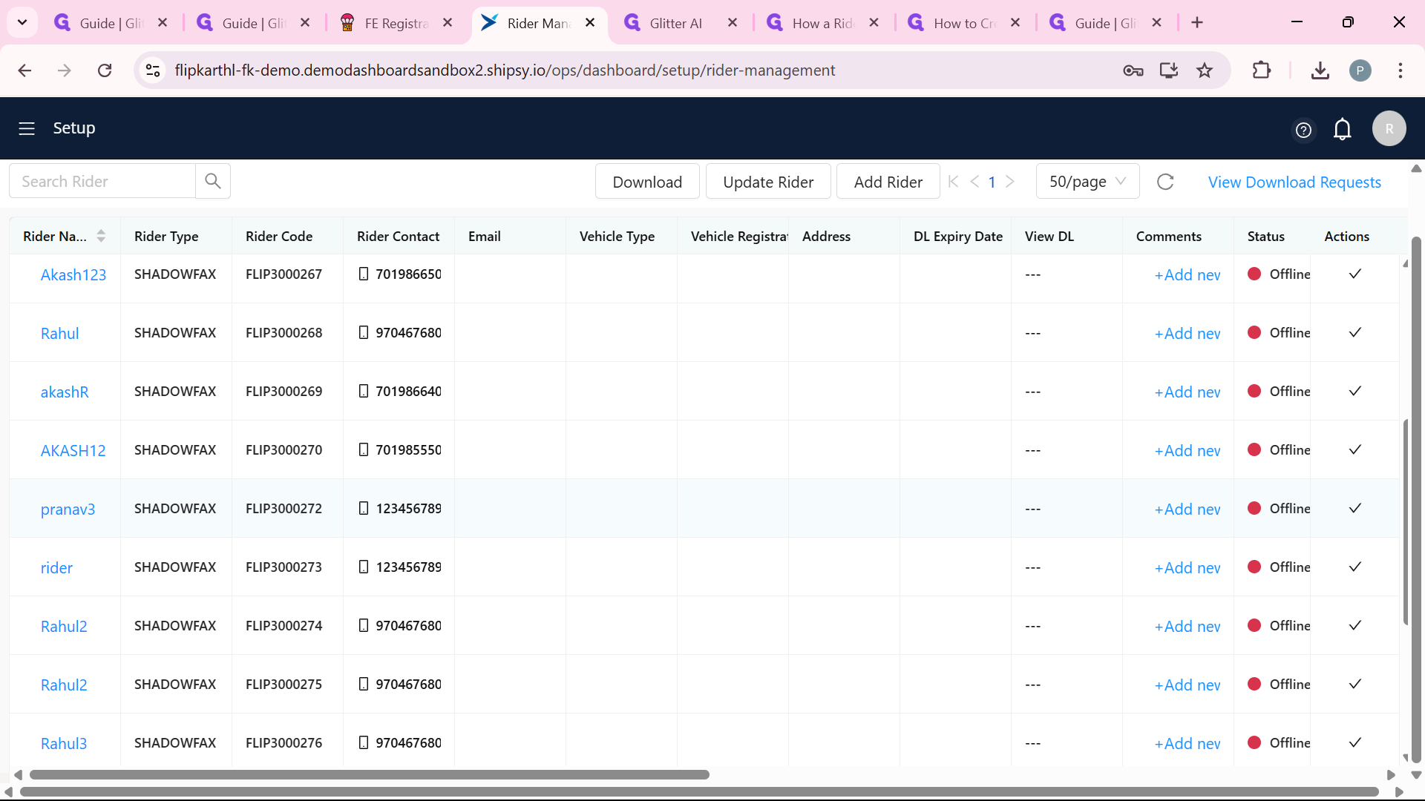Image resolution: width=1425 pixels, height=801 pixels.
Task: Click the checkmark action for rider FLIP3000273
Action: [1355, 567]
